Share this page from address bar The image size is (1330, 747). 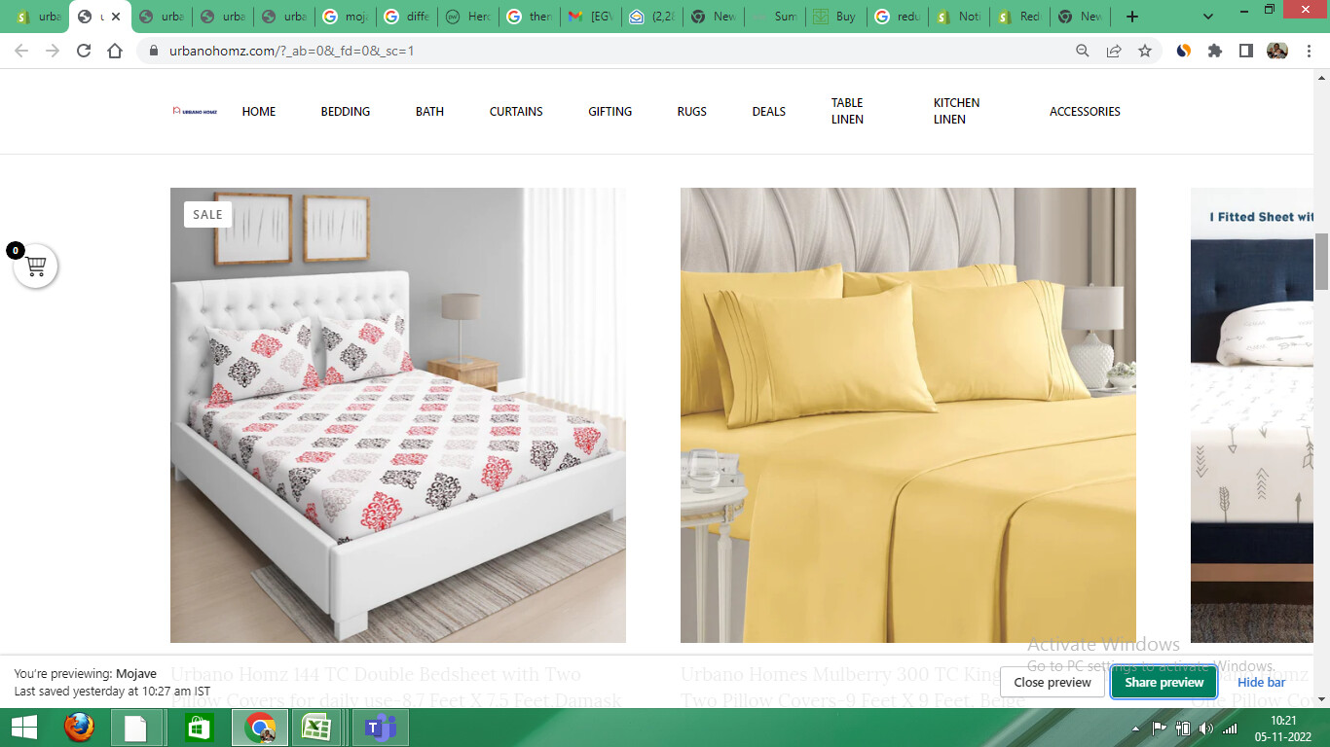tap(1114, 51)
